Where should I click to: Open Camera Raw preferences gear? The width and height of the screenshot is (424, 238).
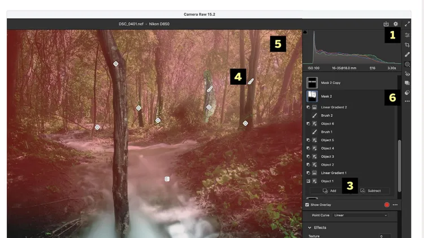396,24
